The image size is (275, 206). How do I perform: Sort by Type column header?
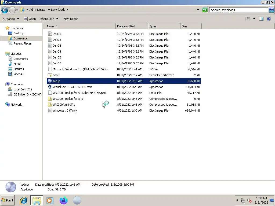click(x=164, y=26)
